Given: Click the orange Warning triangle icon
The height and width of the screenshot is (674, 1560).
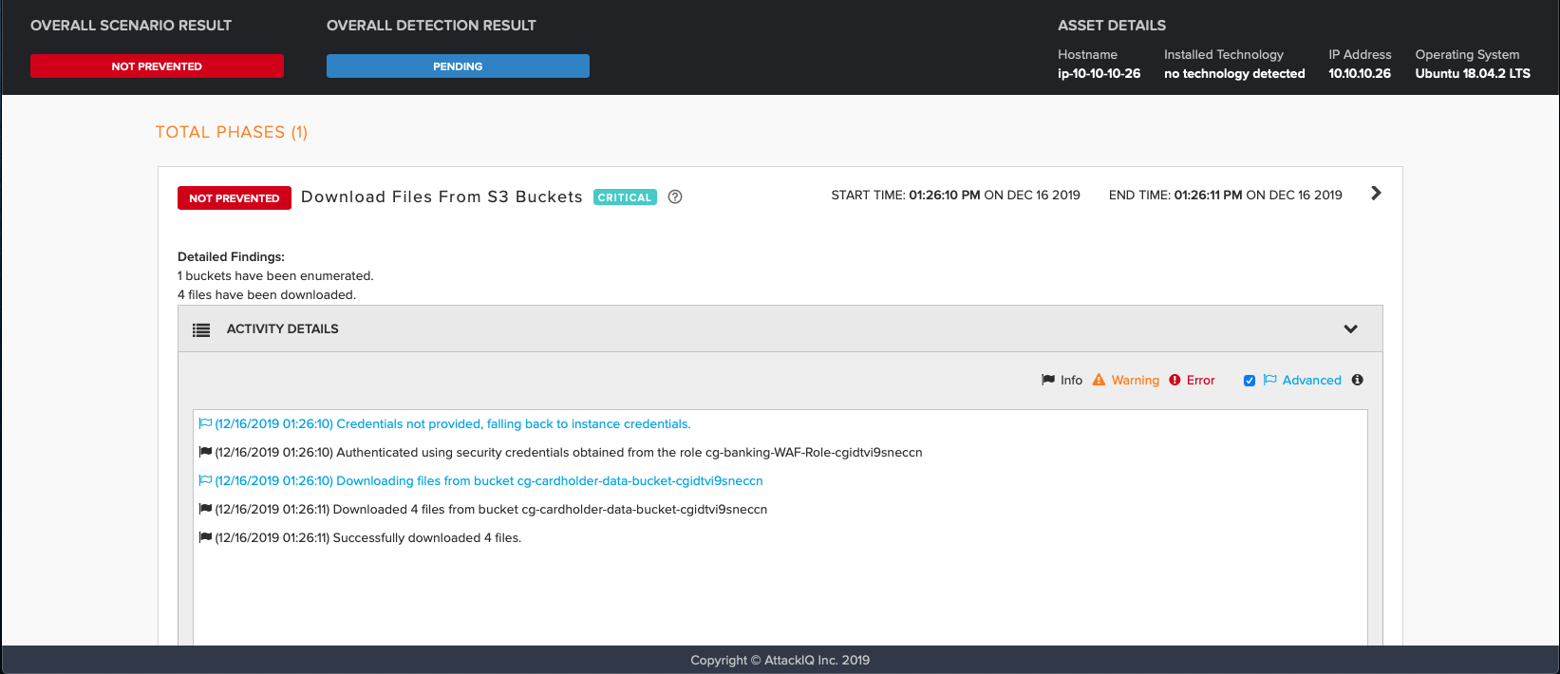Looking at the screenshot, I should coord(1099,380).
